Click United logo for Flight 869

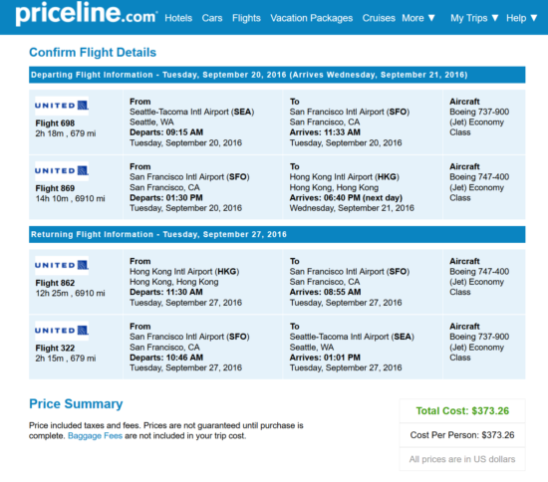tap(62, 171)
